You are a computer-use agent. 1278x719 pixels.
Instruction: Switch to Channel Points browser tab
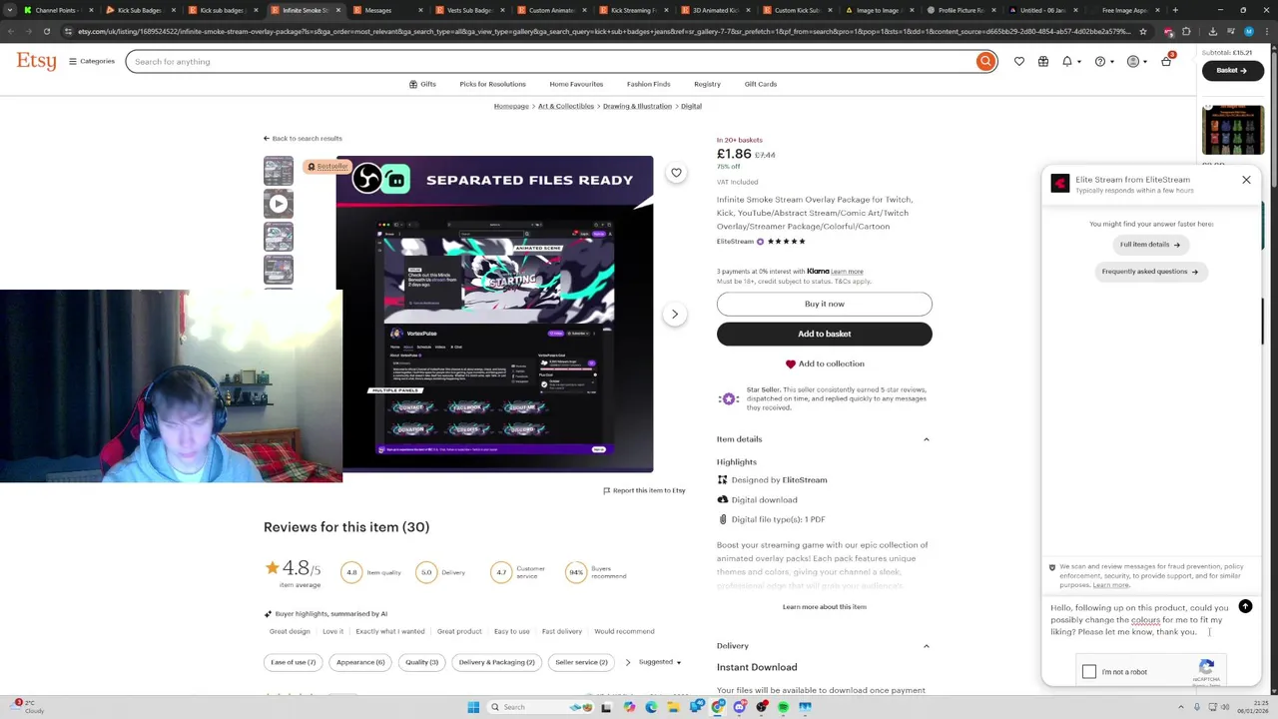(56, 10)
